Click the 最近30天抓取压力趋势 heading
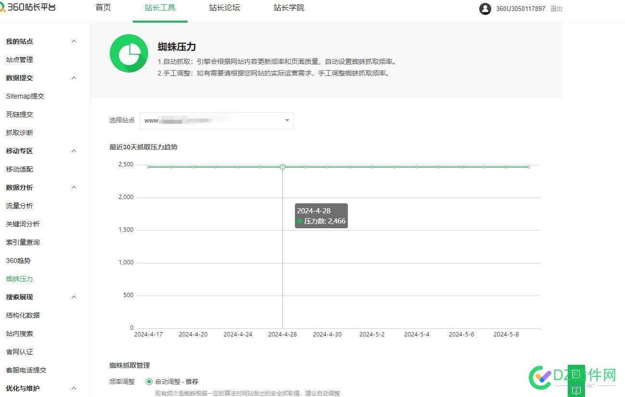Screen dimensions: 625x397 tap(143, 147)
